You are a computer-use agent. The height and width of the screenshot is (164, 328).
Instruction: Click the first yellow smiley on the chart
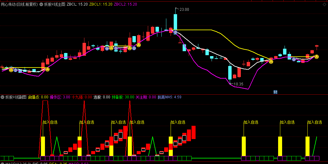click(11, 70)
